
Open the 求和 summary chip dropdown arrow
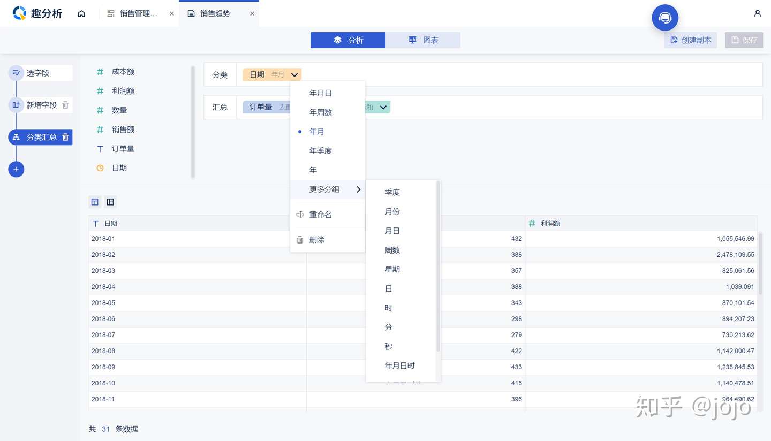[383, 107]
